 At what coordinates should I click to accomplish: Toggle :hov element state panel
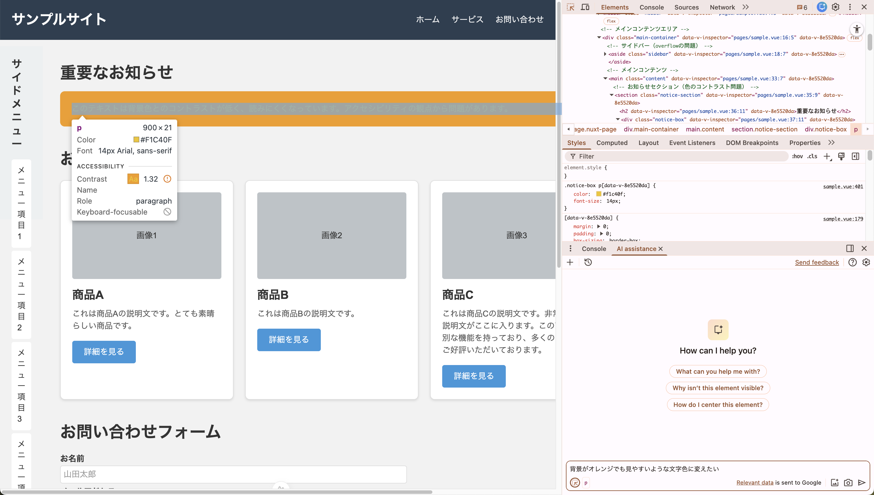(797, 156)
